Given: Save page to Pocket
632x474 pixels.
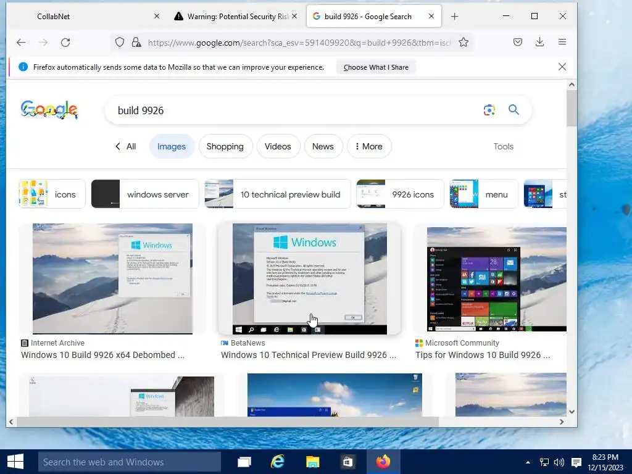Looking at the screenshot, I should click(x=518, y=42).
